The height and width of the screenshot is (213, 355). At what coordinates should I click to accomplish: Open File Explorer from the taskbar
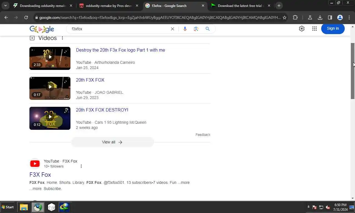[24, 207]
